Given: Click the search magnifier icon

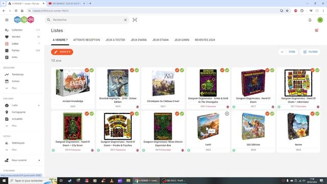Looking at the screenshot, I should coord(49,20).
